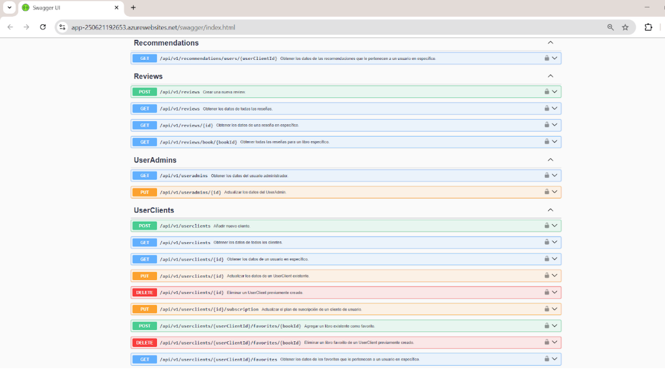Expand PUT userclients/{id}/subscription with its chevron
This screenshot has height=370, width=665.
[555, 309]
